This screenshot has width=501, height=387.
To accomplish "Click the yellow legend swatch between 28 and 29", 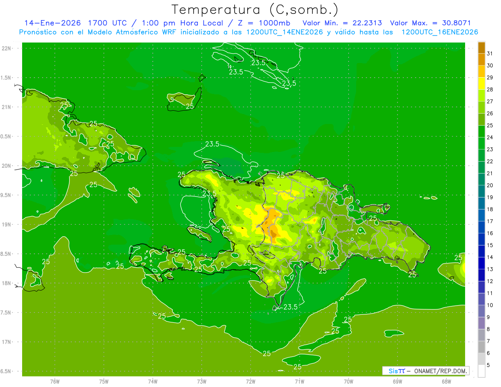I will (481, 83).
